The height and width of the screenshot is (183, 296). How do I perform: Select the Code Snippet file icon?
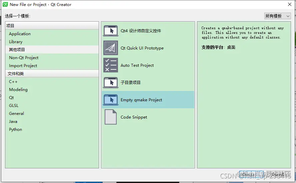pyautogui.click(x=111, y=117)
